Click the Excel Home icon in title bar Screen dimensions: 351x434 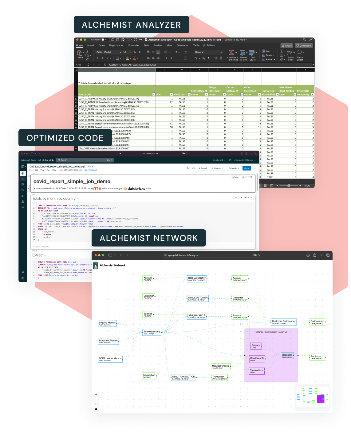coord(113,40)
